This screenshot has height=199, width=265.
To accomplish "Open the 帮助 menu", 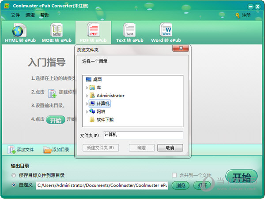I will click(45, 15).
